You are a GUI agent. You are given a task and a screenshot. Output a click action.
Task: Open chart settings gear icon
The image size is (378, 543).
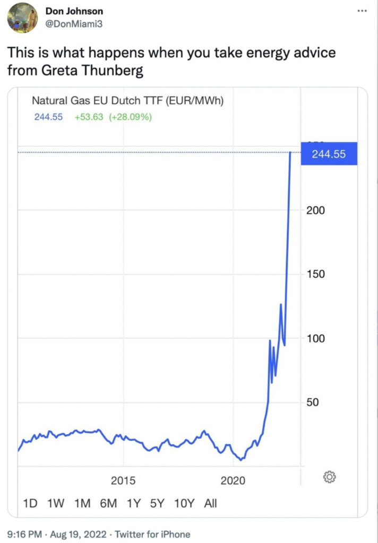[x=329, y=477]
